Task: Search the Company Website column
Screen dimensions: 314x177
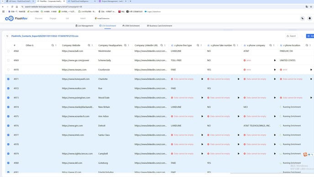Action: point(89,45)
